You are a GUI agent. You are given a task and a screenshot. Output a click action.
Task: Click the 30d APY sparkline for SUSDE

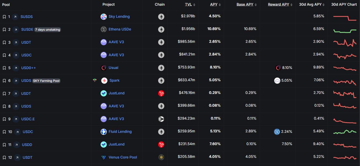point(344,29)
